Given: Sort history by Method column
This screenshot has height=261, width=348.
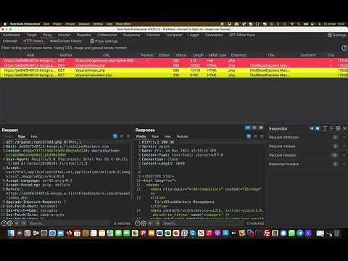Looking at the screenshot, I should click(x=66, y=55).
